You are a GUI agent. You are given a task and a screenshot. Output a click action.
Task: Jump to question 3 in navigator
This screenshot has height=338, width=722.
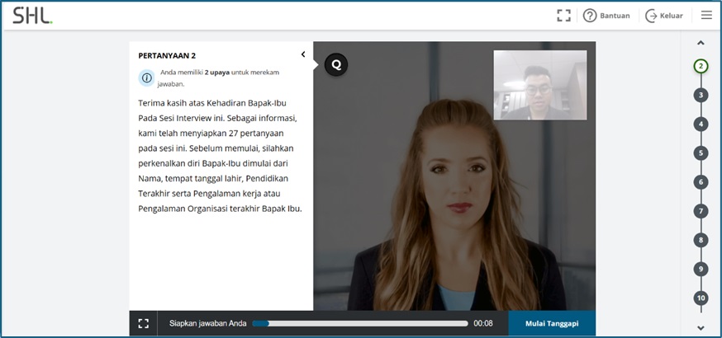point(701,95)
